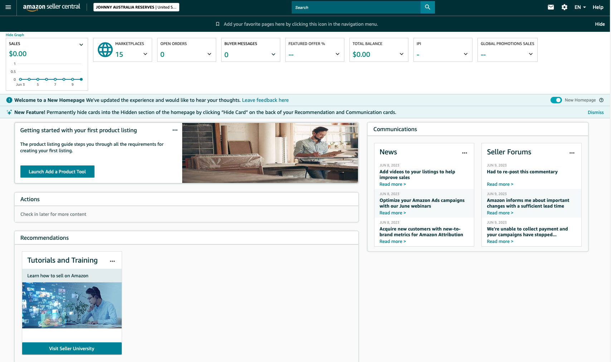Click the Marketplaces globe icon

105,50
